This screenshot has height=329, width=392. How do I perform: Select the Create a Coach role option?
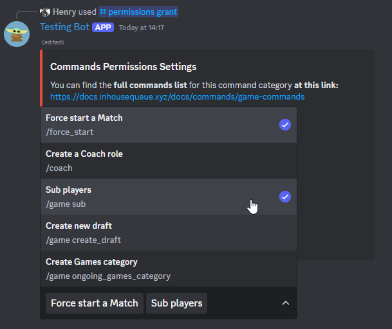169,161
